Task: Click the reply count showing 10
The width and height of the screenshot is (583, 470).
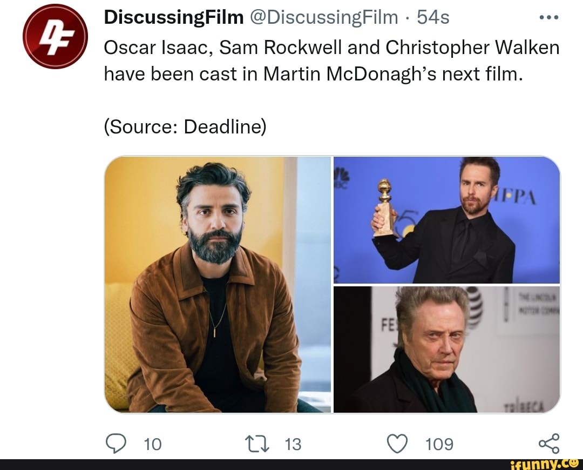Action: point(153,444)
